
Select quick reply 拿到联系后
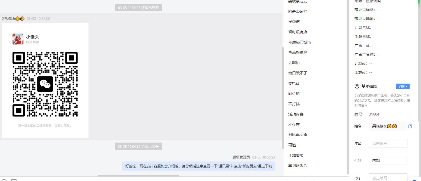297,166
